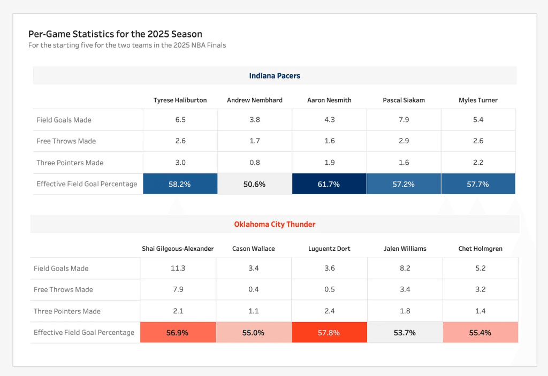The width and height of the screenshot is (548, 376).
Task: Click the Indiana Pacers team header
Action: [275, 76]
